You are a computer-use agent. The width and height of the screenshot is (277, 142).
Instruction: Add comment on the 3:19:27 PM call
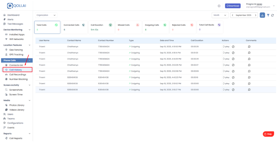pos(249,90)
